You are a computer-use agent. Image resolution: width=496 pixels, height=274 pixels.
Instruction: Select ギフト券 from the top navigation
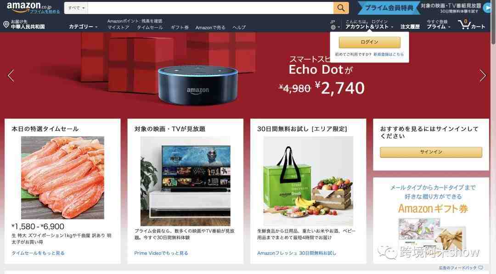180,28
